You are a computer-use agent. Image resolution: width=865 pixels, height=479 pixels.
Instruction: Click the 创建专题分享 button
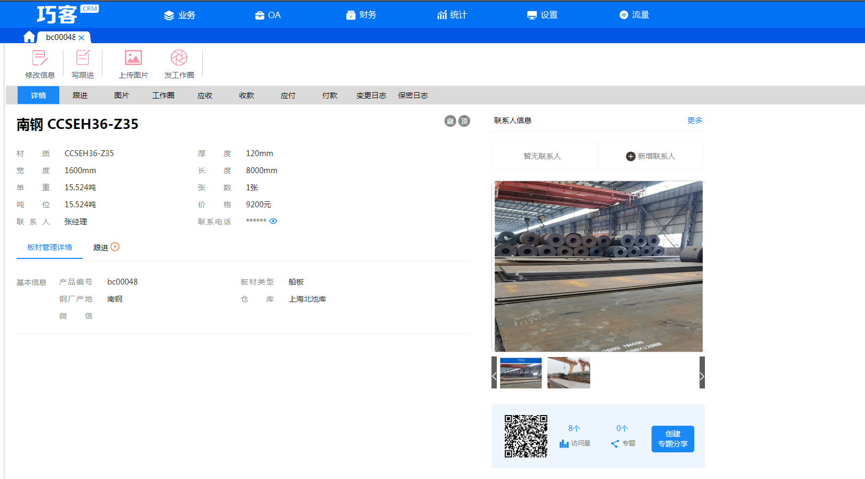tap(672, 439)
